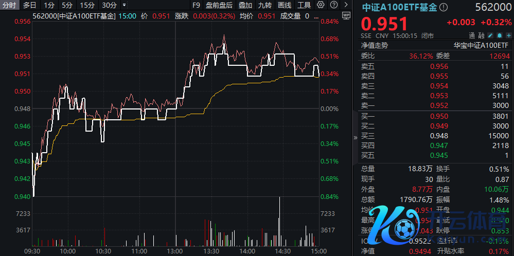Click the pencil note icon
The height and width of the screenshot is (256, 514).
[x=490, y=35]
